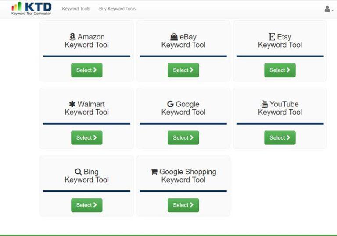Select the eBay Keyword Tool
337x236 pixels.
tap(183, 70)
